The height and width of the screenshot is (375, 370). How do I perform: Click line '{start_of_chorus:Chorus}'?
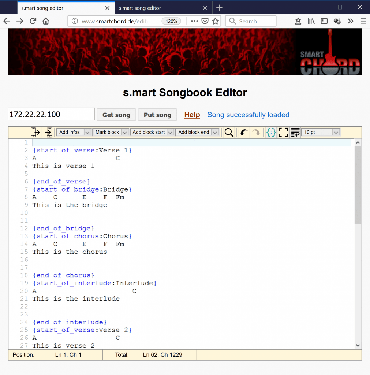tap(82, 236)
